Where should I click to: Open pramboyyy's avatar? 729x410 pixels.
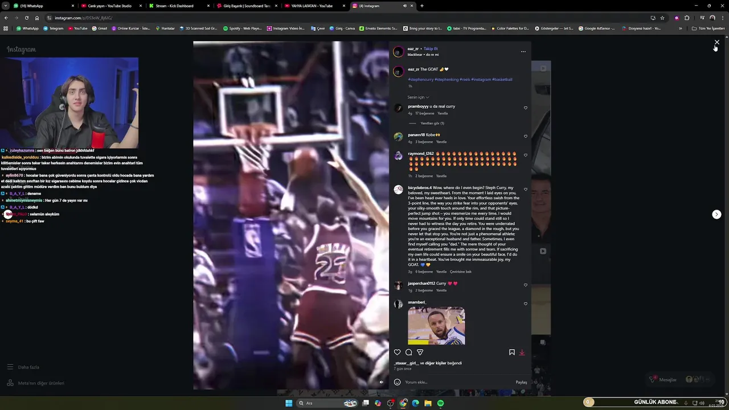[398, 108]
